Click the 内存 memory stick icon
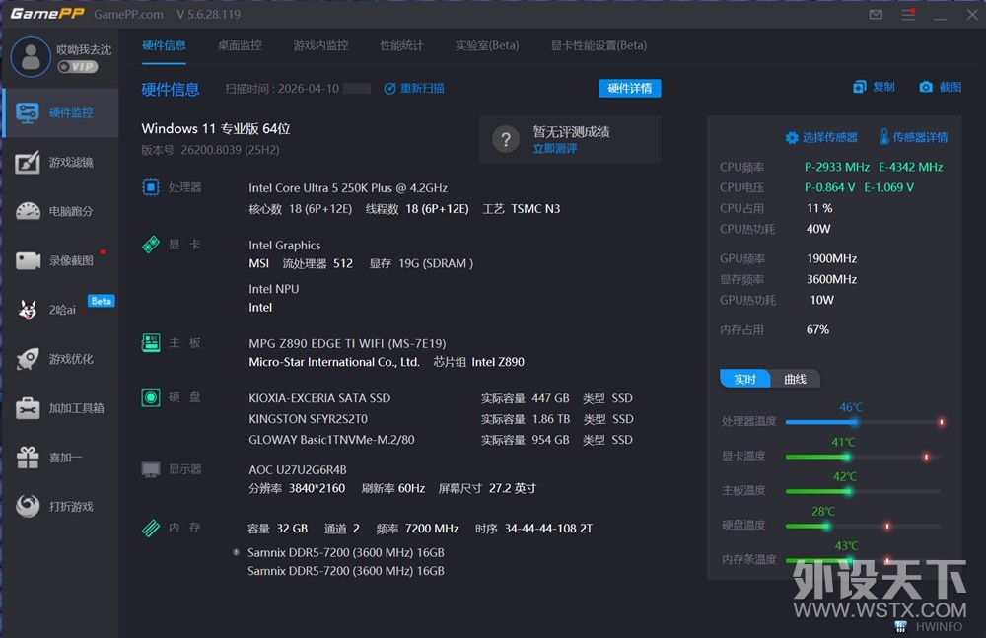Viewport: 986px width, 638px height. (x=150, y=528)
